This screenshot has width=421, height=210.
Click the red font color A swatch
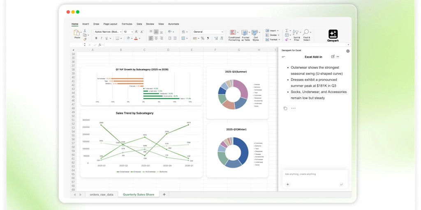pyautogui.click(x=136, y=38)
